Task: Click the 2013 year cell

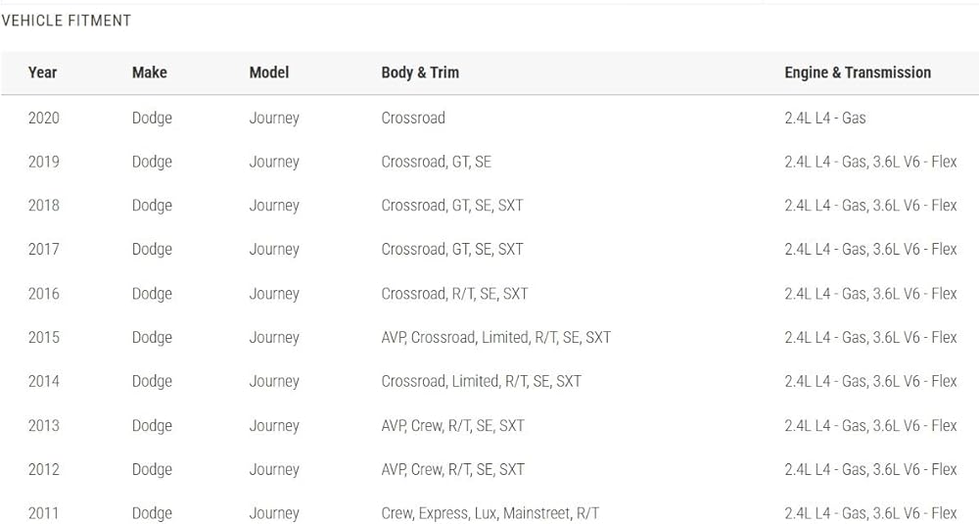Action: 43,425
